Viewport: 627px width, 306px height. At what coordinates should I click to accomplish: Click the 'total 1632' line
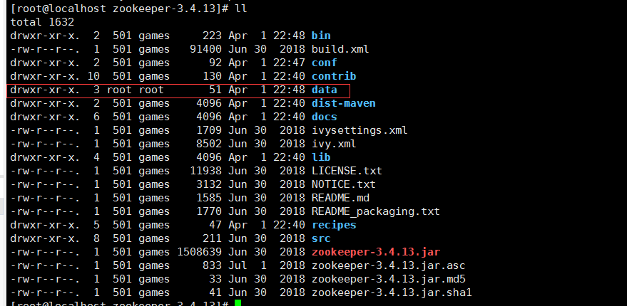click(42, 22)
